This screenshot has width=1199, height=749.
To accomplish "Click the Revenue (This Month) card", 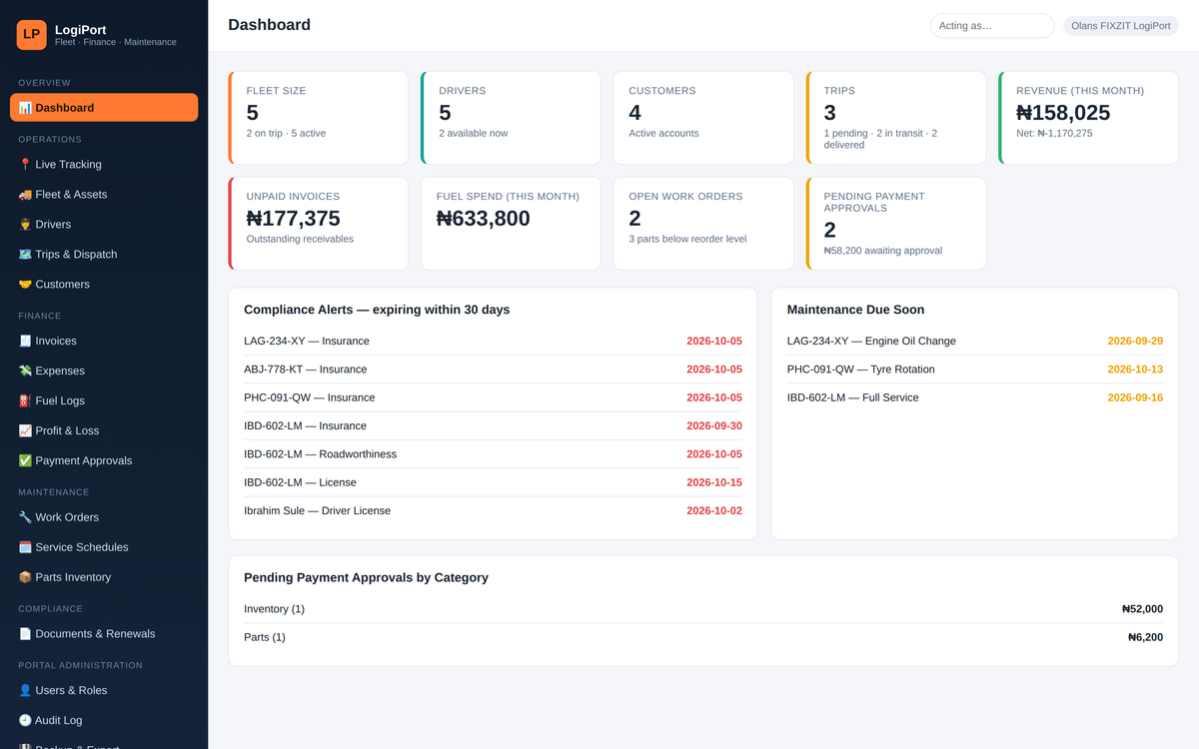I will tap(1089, 118).
